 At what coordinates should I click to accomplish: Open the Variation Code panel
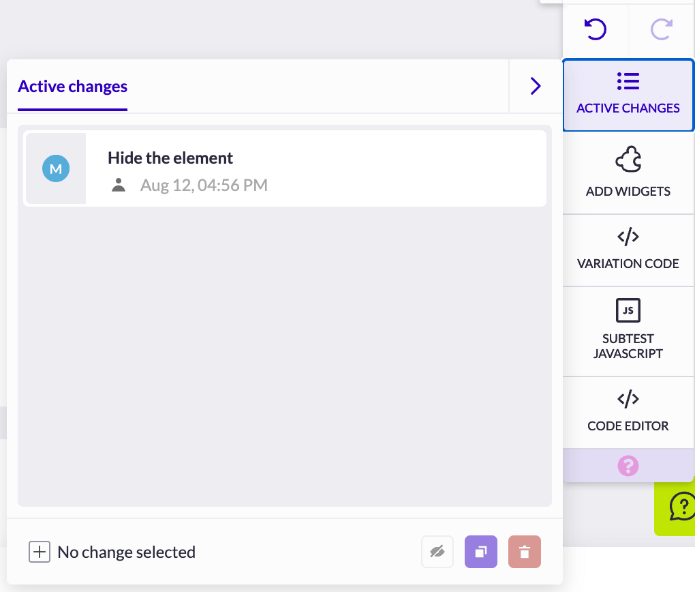628,249
